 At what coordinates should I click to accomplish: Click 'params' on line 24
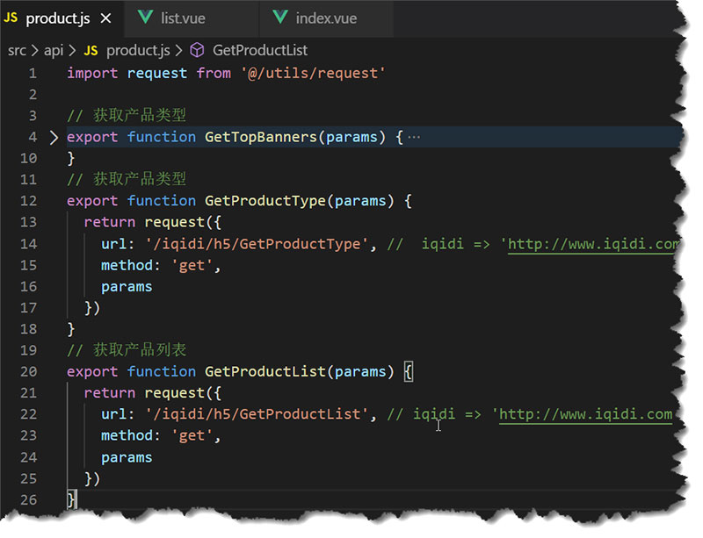coord(127,458)
